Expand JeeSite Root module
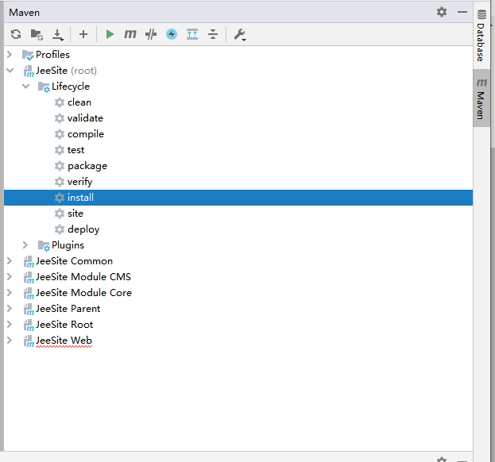 pos(10,324)
